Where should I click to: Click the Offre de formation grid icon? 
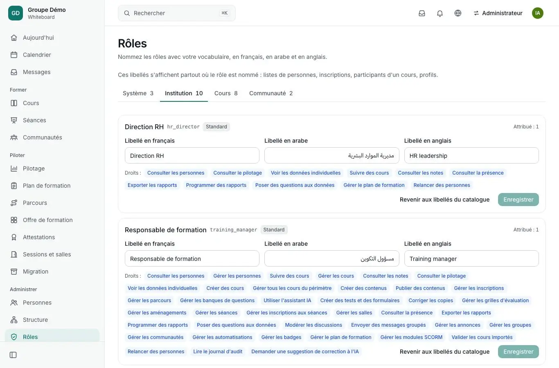tap(14, 220)
